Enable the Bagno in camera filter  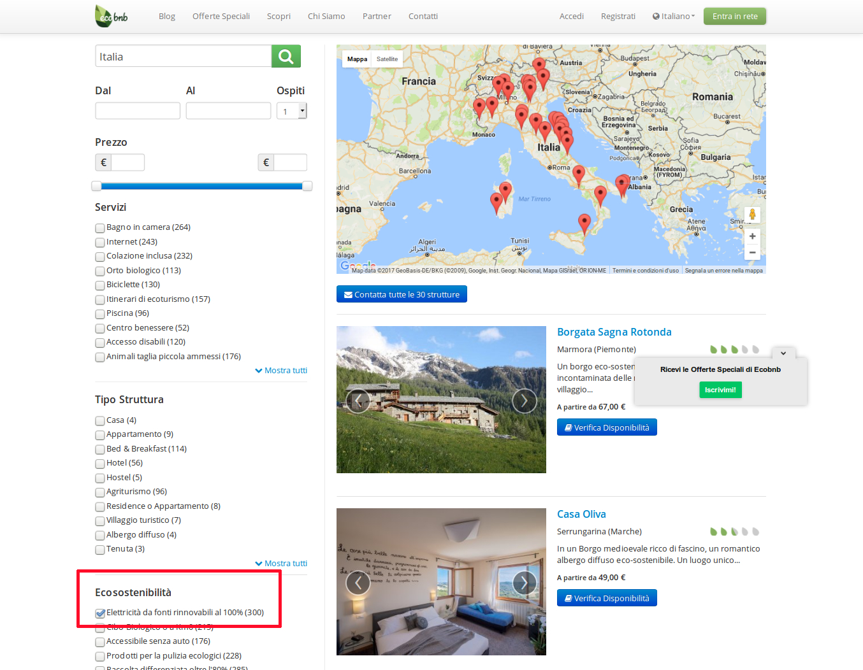(x=100, y=228)
